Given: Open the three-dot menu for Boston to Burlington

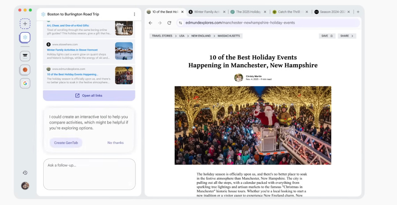Looking at the screenshot, I should (x=135, y=15).
